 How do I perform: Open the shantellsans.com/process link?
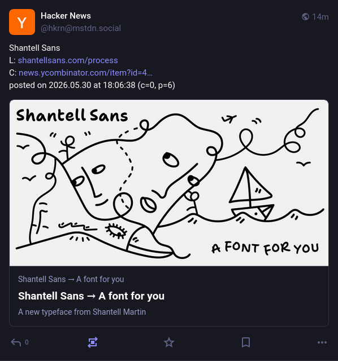(x=68, y=60)
